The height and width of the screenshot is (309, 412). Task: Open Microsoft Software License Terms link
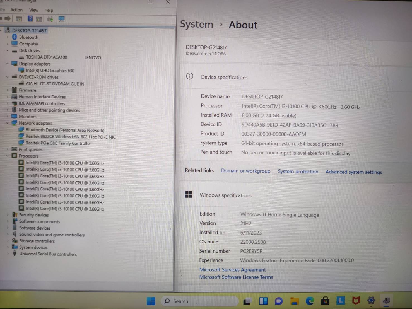[236, 277]
